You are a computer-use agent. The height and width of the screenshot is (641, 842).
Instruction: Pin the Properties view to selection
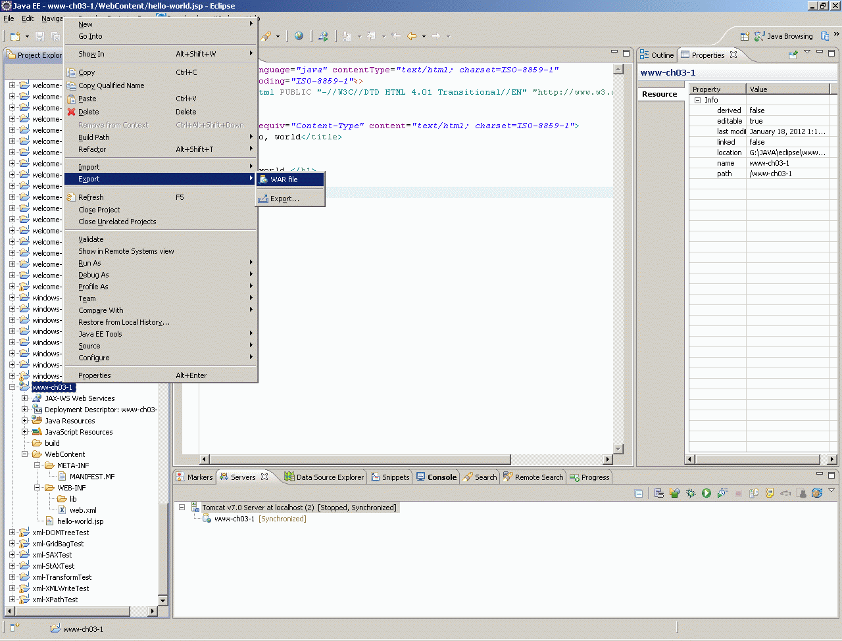pyautogui.click(x=793, y=55)
